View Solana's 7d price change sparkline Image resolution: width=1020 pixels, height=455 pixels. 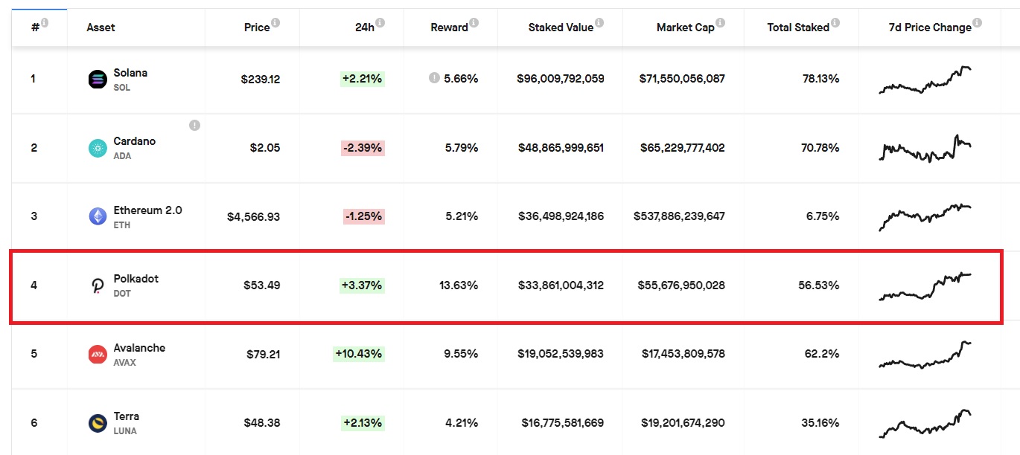[925, 80]
